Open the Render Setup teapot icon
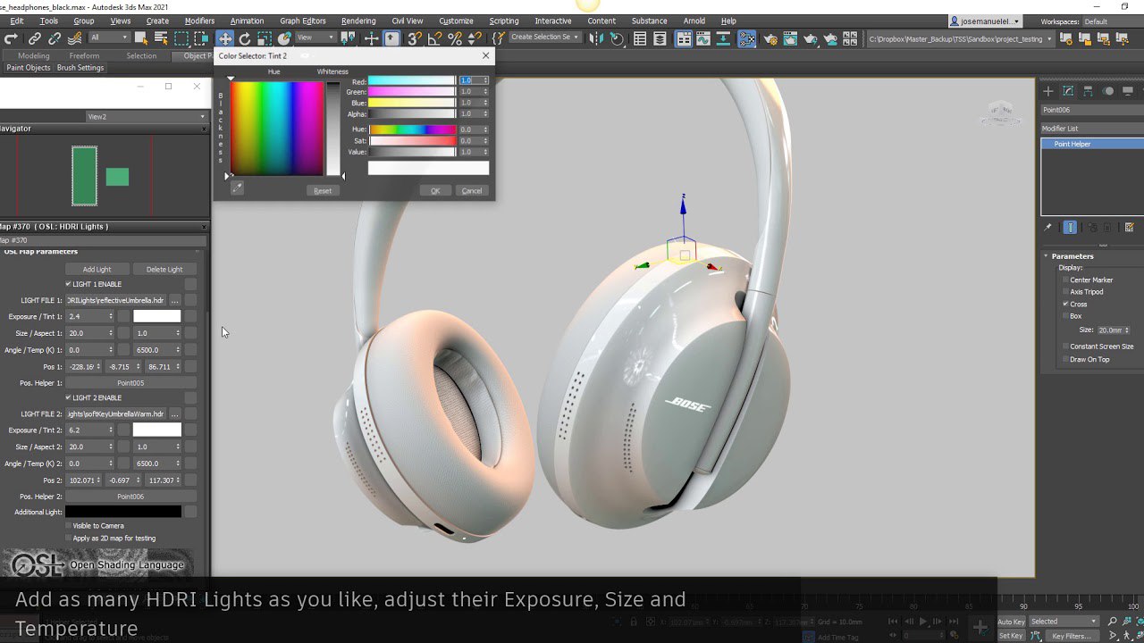 click(770, 38)
